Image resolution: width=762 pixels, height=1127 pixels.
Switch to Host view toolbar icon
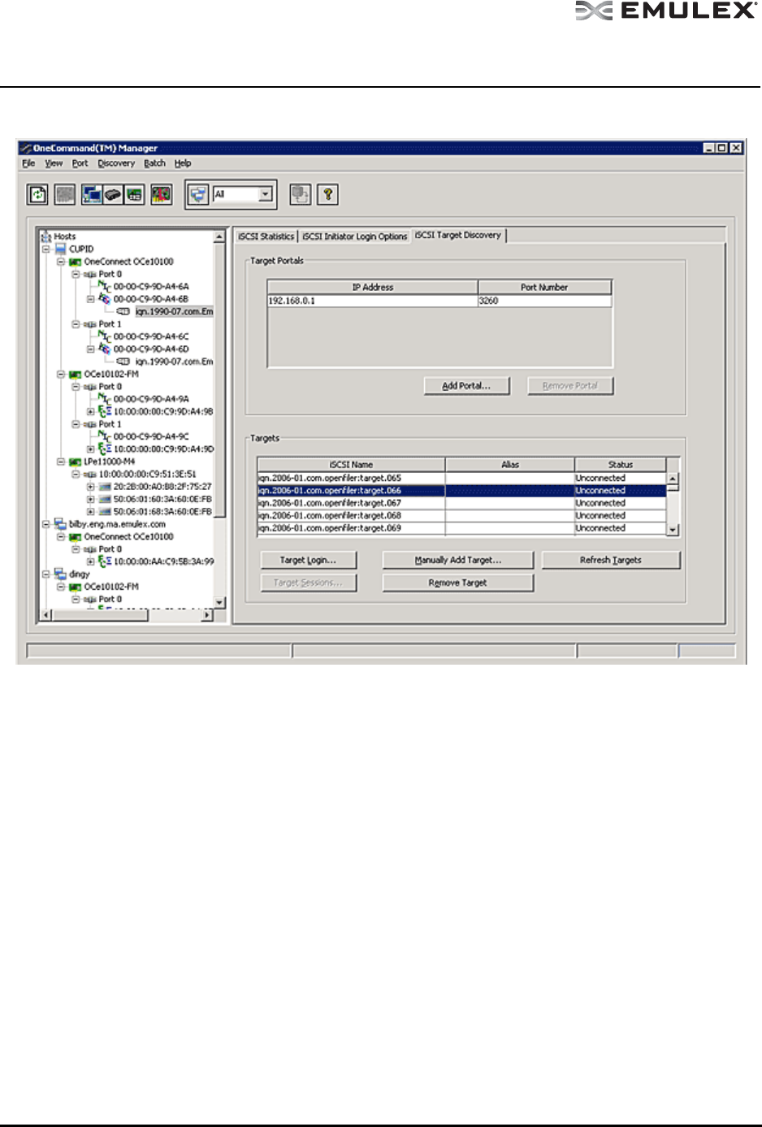coord(92,194)
